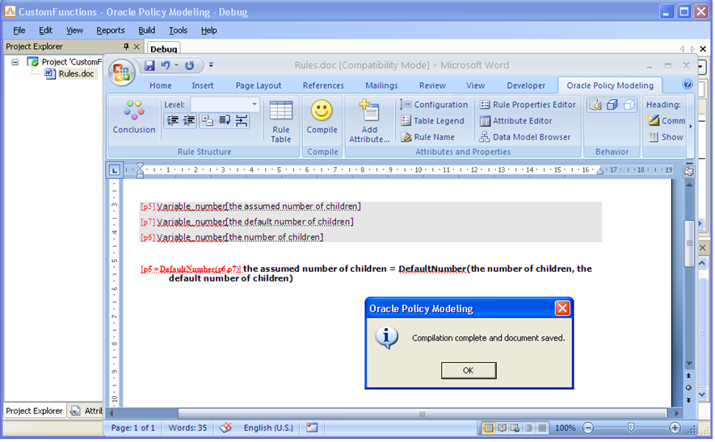Viewport: 715px width, 442px height.
Task: Open Customize Quick Access Toolbar dropdown
Action: pos(211,65)
